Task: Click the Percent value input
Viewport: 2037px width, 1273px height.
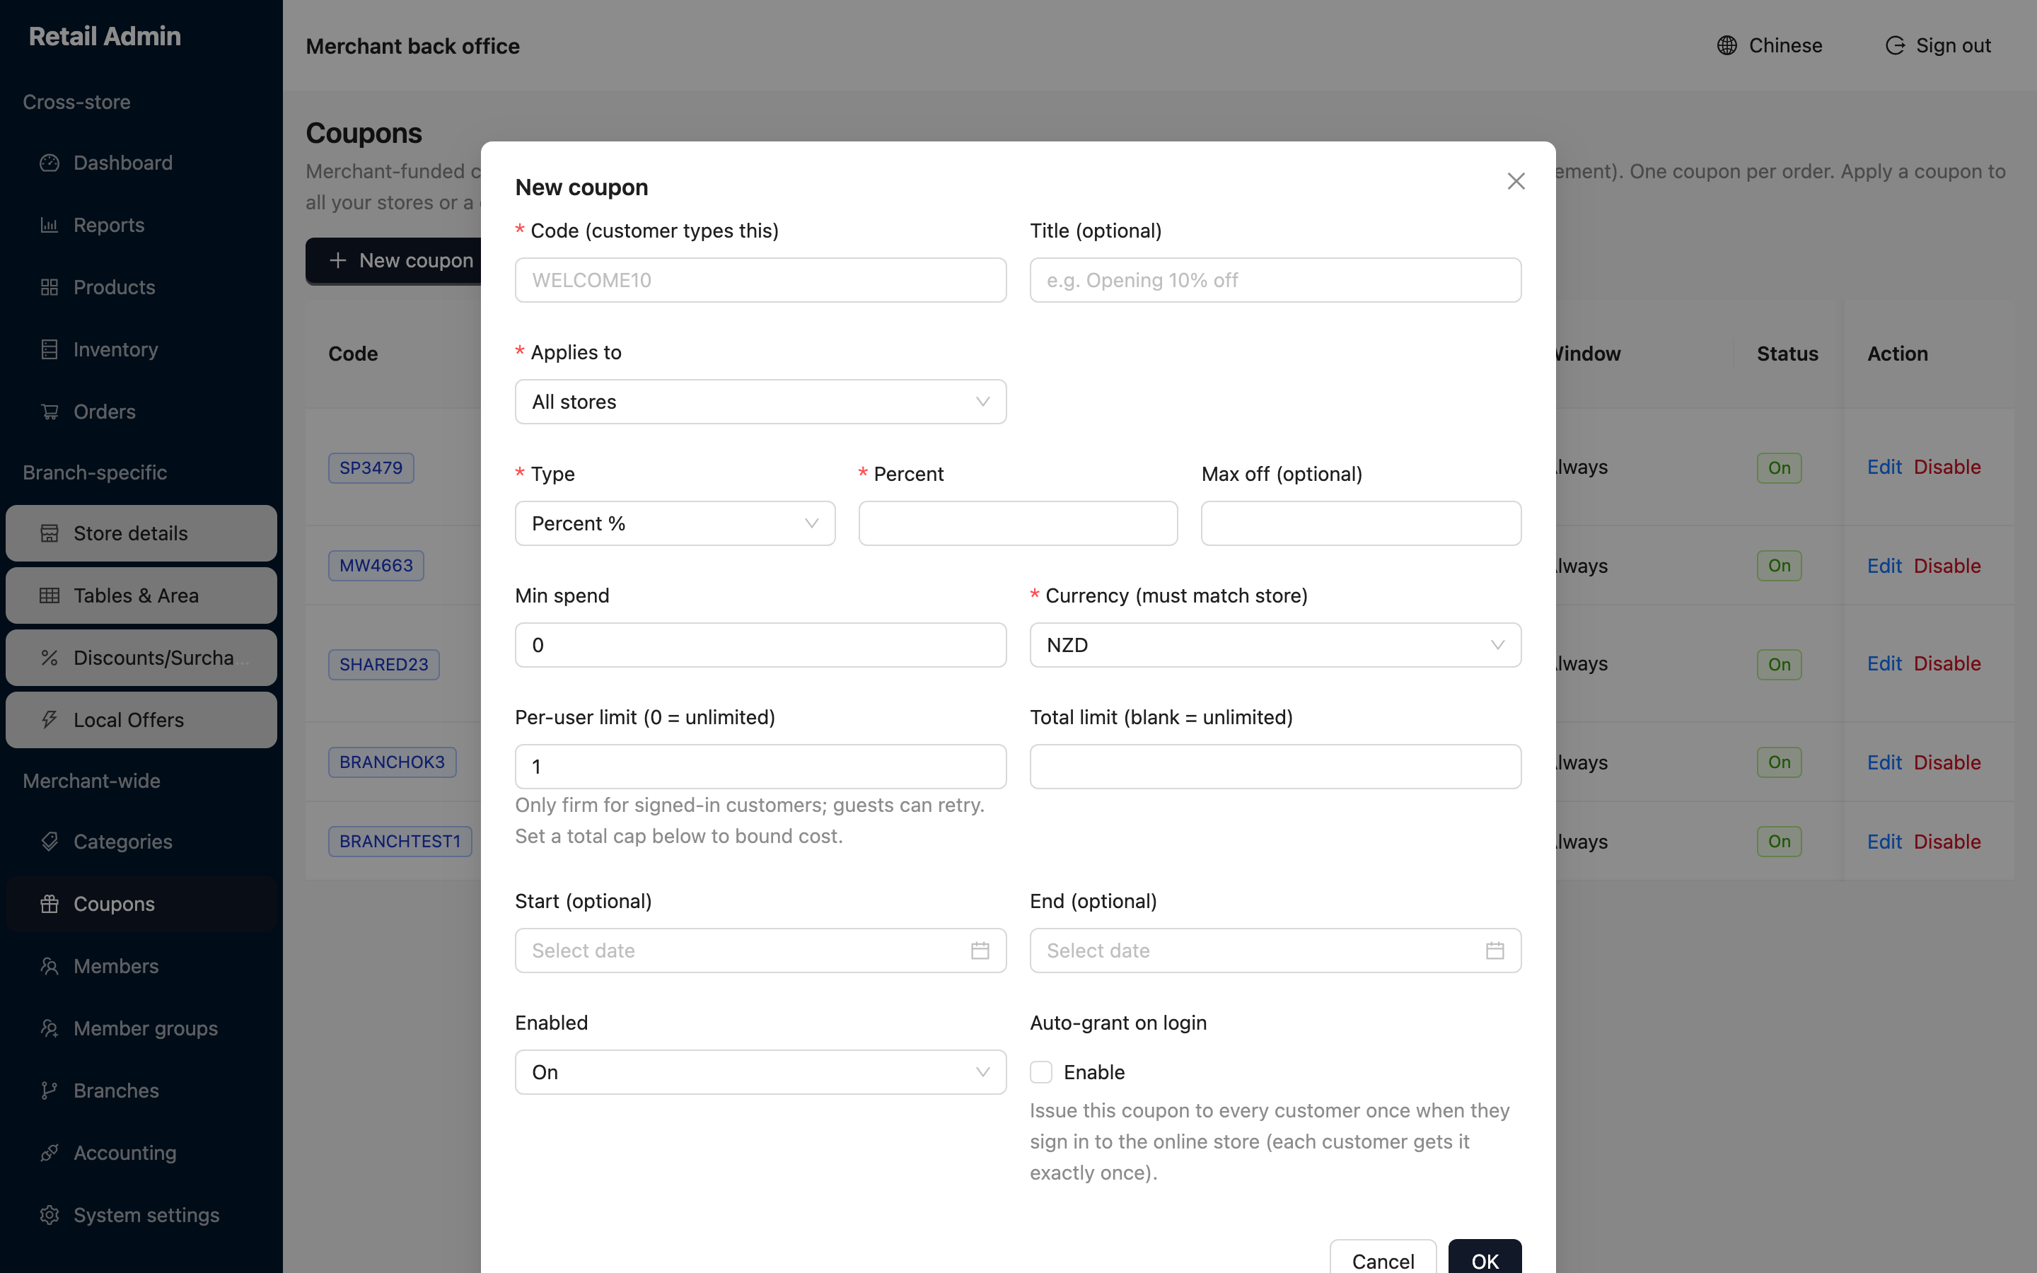Action: [1018, 523]
